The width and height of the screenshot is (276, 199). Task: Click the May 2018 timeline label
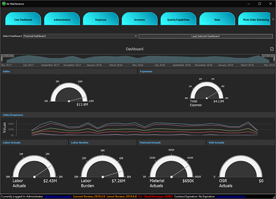(x=138, y=65)
